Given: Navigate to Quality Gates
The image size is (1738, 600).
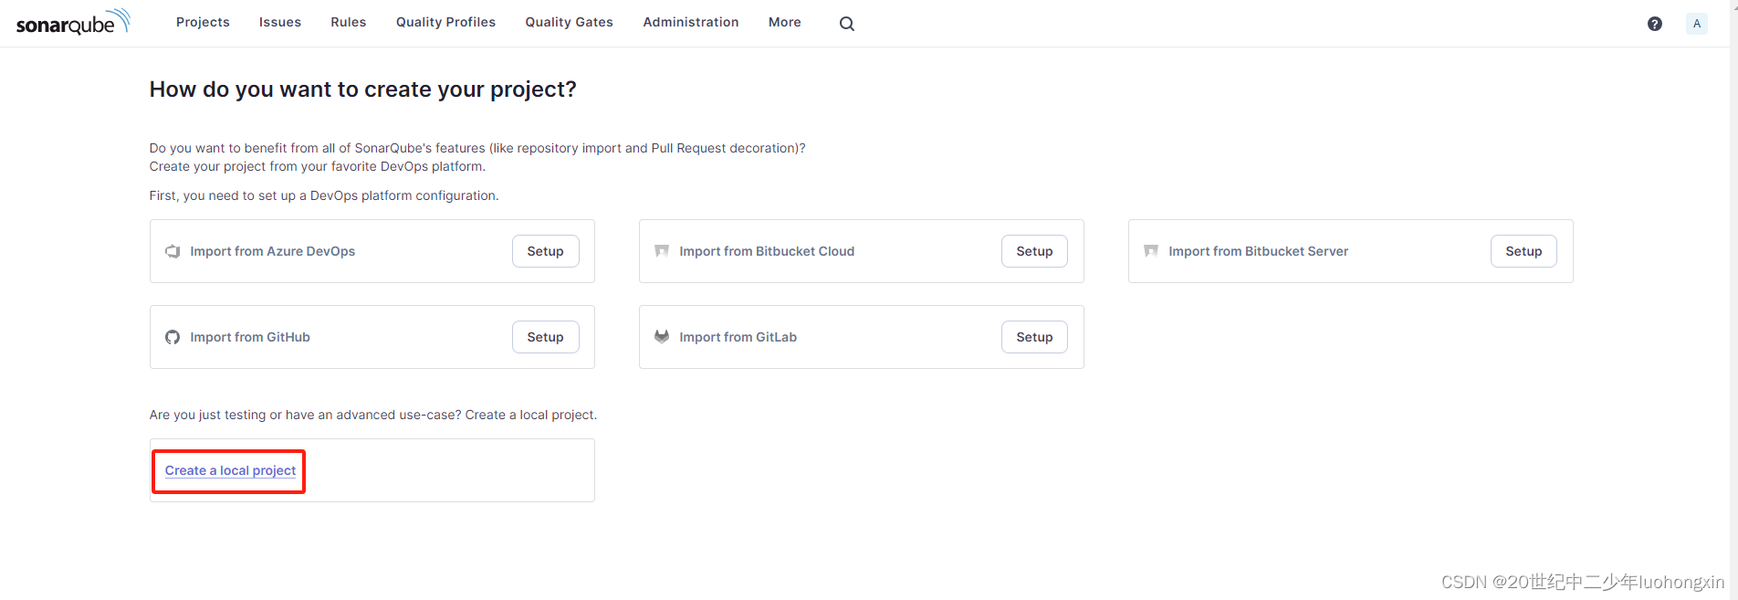Looking at the screenshot, I should tap(570, 22).
